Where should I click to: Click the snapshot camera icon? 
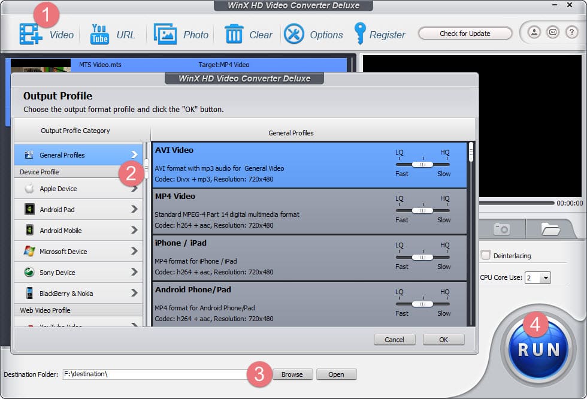(x=502, y=229)
